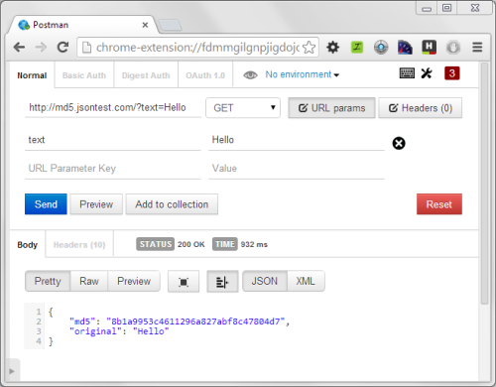Click the browser back arrow
Image resolution: width=496 pixels, height=387 pixels.
(20, 48)
